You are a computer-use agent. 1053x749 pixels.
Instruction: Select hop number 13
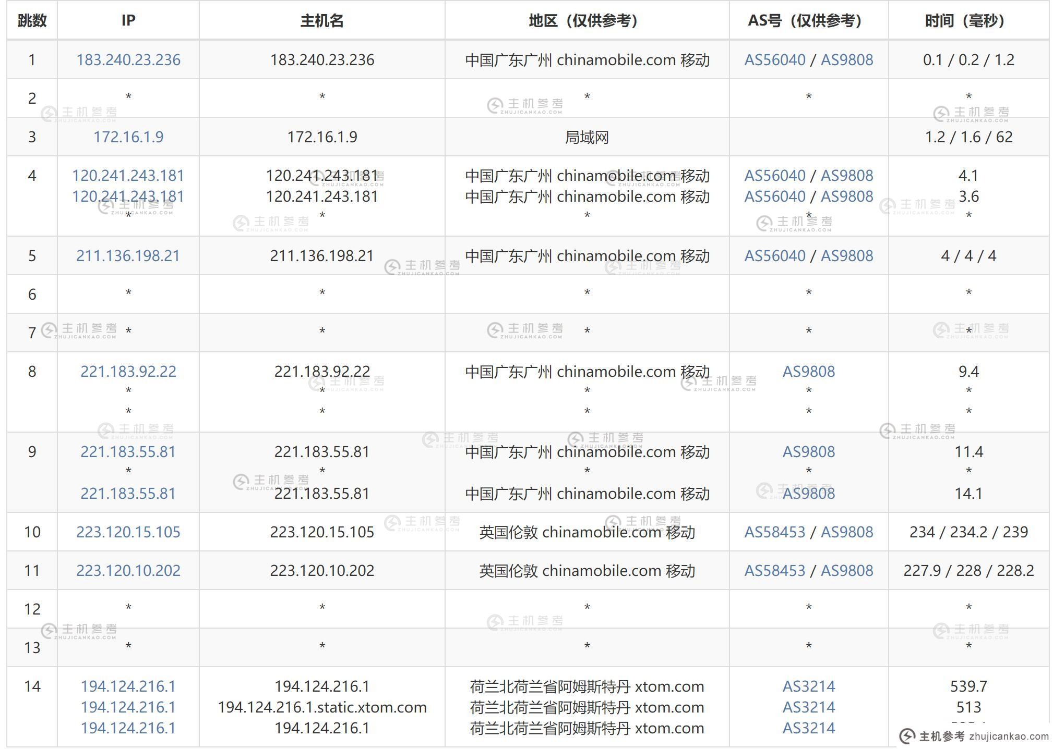click(x=32, y=648)
